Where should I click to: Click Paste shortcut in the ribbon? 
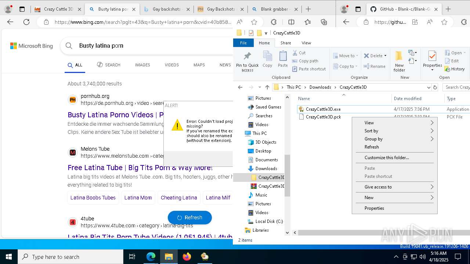tap(309, 69)
